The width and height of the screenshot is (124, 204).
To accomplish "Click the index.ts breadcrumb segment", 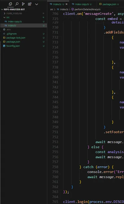I will 64,9.
